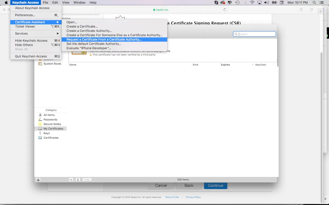Click the blue Continue button
The width and height of the screenshot is (329, 205).
point(215,186)
